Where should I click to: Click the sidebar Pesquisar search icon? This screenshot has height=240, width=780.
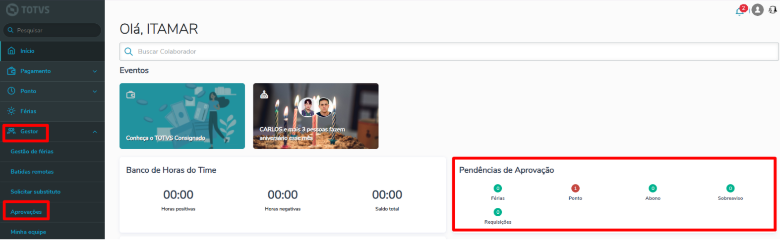pos(10,30)
